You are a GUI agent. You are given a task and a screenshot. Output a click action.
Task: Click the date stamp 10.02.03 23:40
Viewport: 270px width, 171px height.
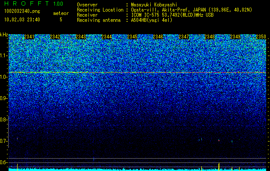pyautogui.click(x=22, y=20)
